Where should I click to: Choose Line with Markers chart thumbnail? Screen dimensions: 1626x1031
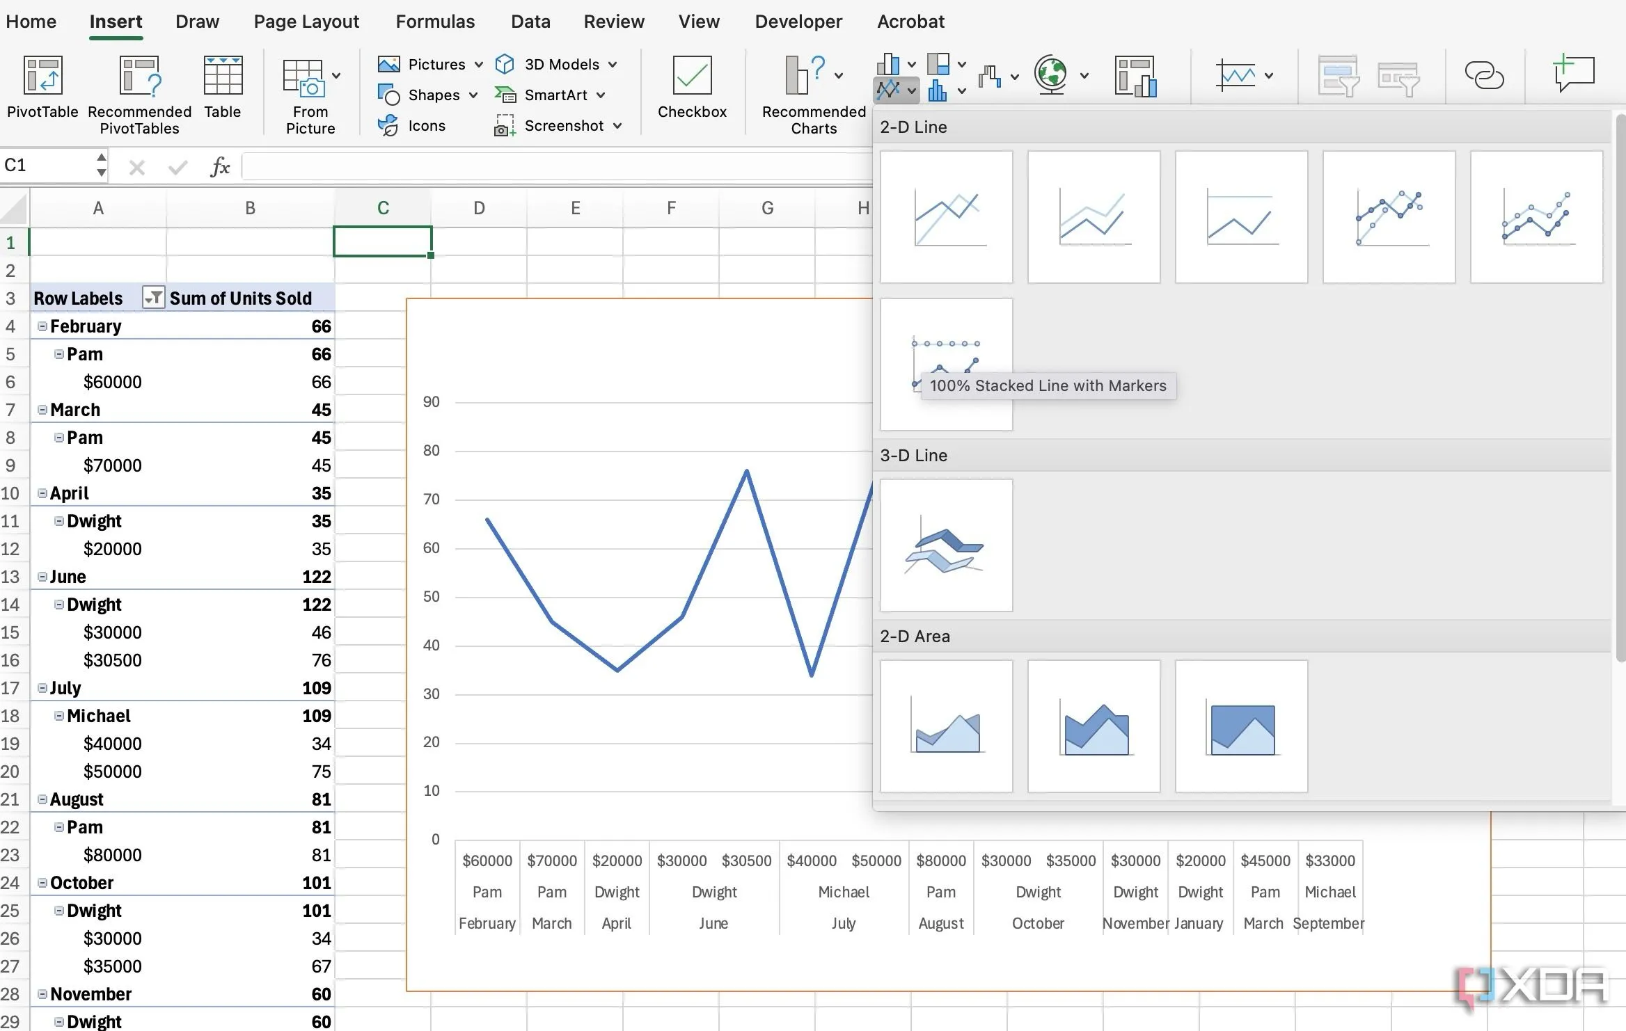pos(1389,217)
